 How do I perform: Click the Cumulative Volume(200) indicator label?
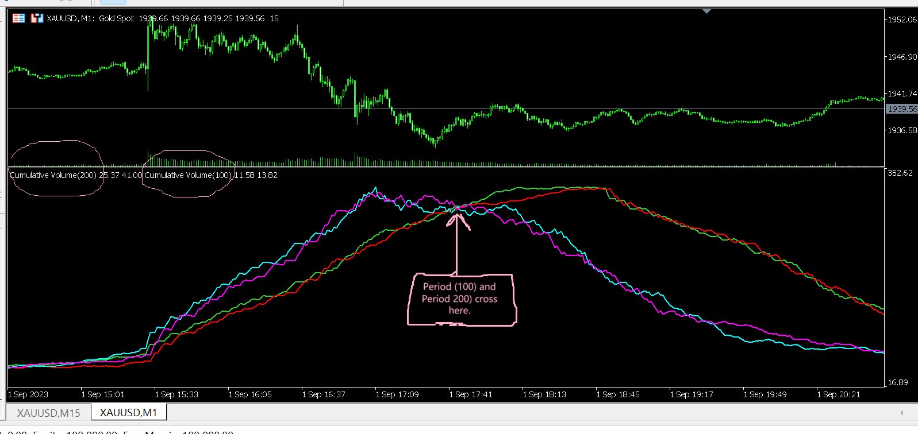[53, 175]
